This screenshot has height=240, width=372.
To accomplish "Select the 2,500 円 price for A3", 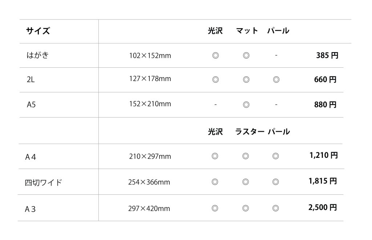I will point(323,207).
